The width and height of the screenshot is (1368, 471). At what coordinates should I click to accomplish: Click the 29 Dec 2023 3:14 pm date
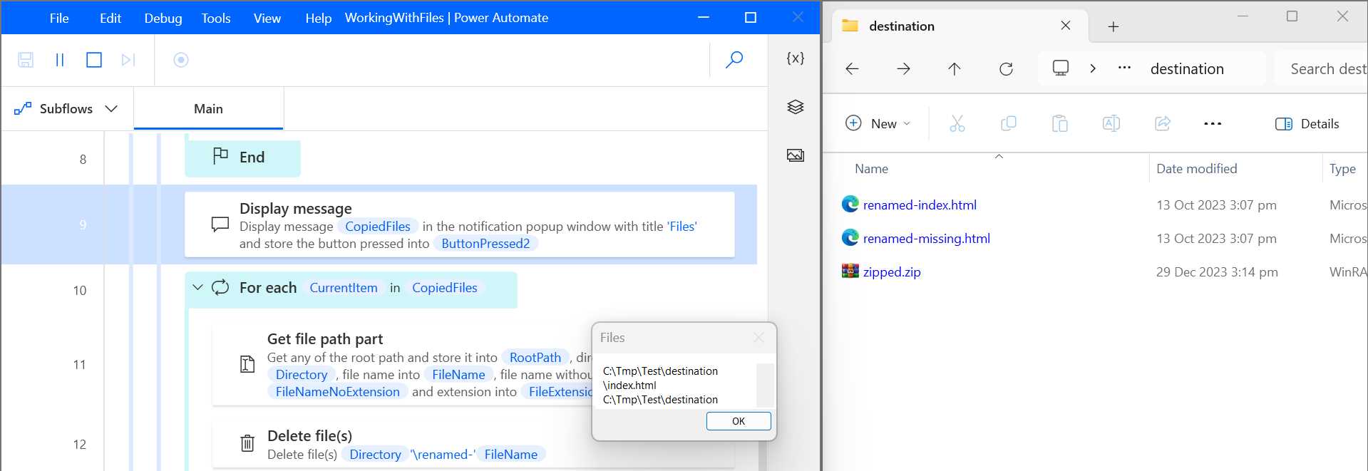tap(1217, 272)
